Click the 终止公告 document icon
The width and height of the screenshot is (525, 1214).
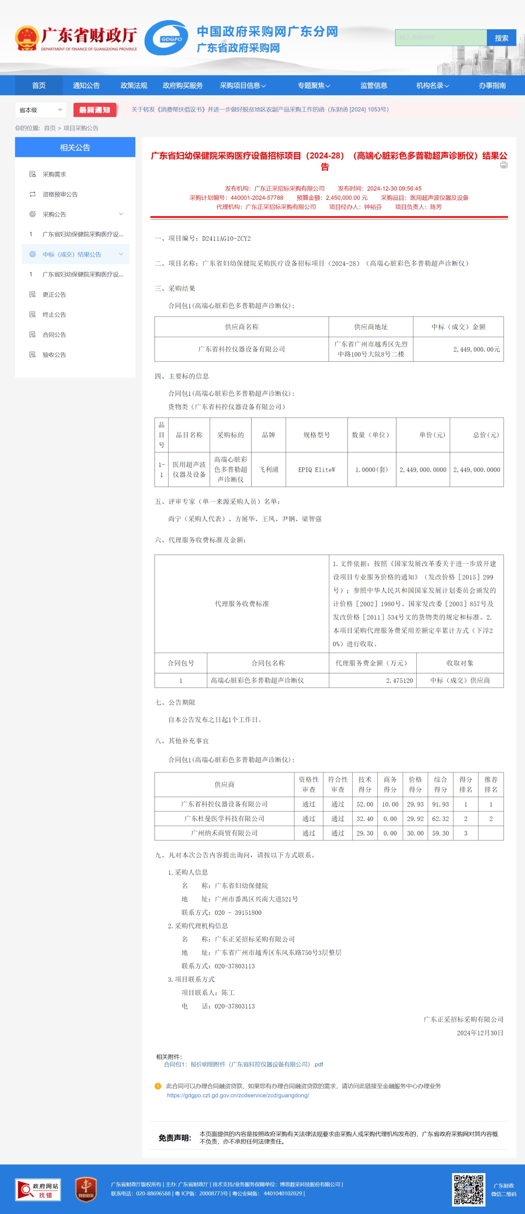(33, 314)
